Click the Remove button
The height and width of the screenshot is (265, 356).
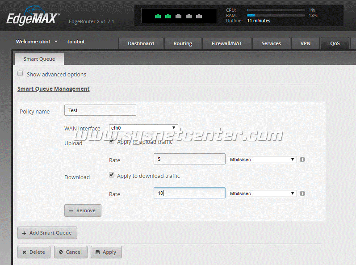point(83,210)
